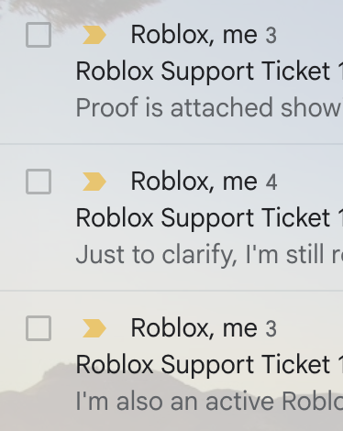This screenshot has height=431, width=343.
Task: Click the message count 3 in top thread
Action: tap(271, 36)
